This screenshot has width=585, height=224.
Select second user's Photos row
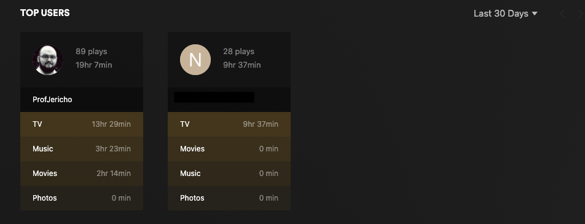[x=229, y=198]
